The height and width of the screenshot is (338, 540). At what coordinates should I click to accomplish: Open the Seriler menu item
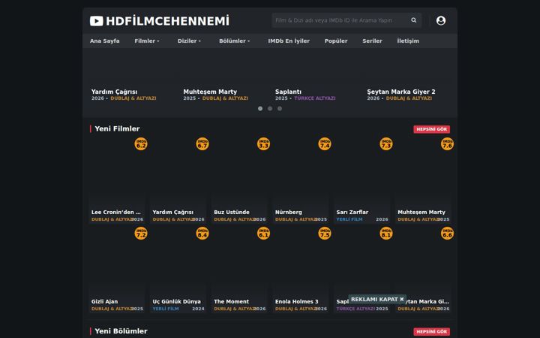click(x=372, y=41)
